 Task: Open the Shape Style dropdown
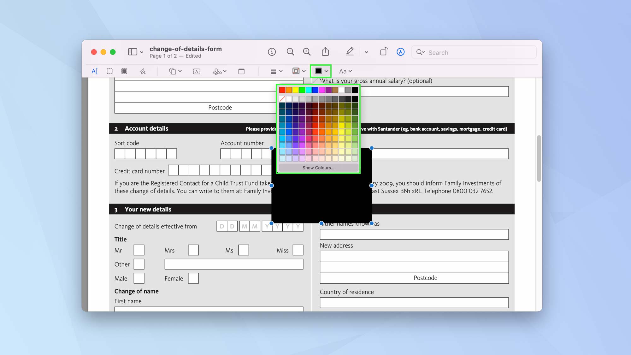(x=298, y=71)
